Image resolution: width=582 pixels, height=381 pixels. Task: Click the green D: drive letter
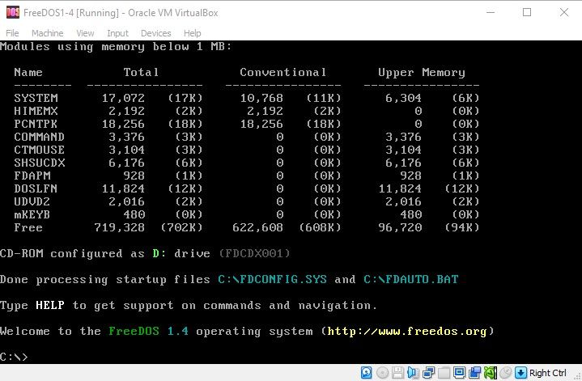pos(159,253)
